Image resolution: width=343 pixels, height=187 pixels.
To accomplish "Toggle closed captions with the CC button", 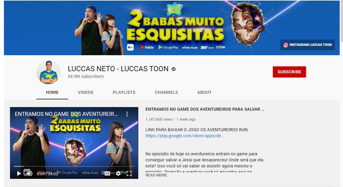I will [x=107, y=173].
